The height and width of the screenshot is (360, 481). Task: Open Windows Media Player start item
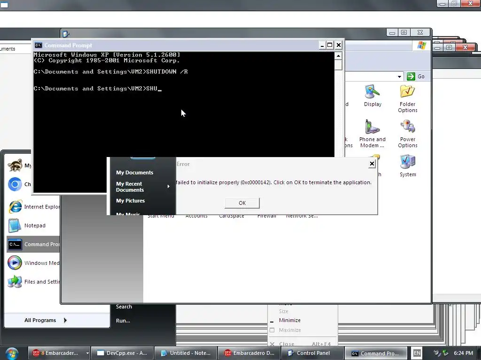(x=33, y=263)
